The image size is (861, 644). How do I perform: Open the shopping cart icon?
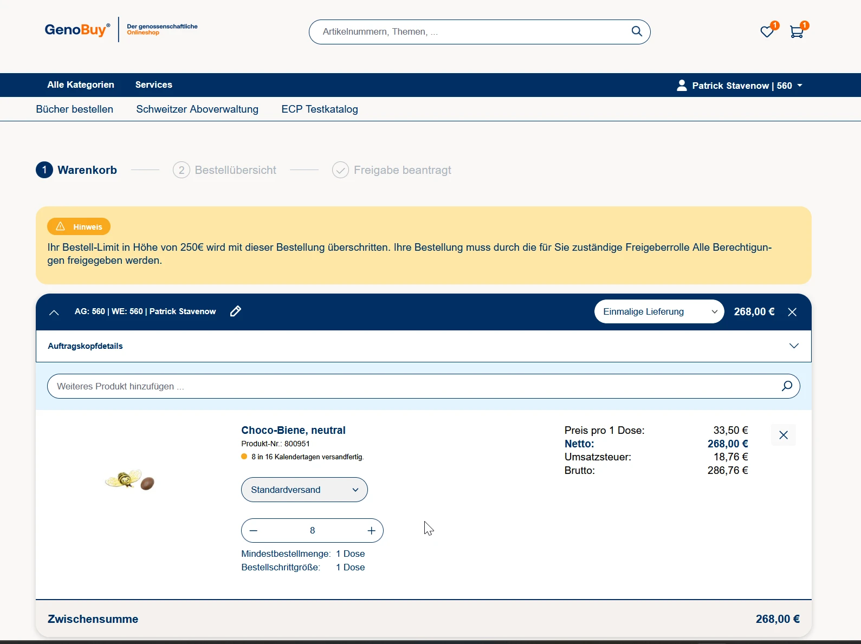point(796,32)
